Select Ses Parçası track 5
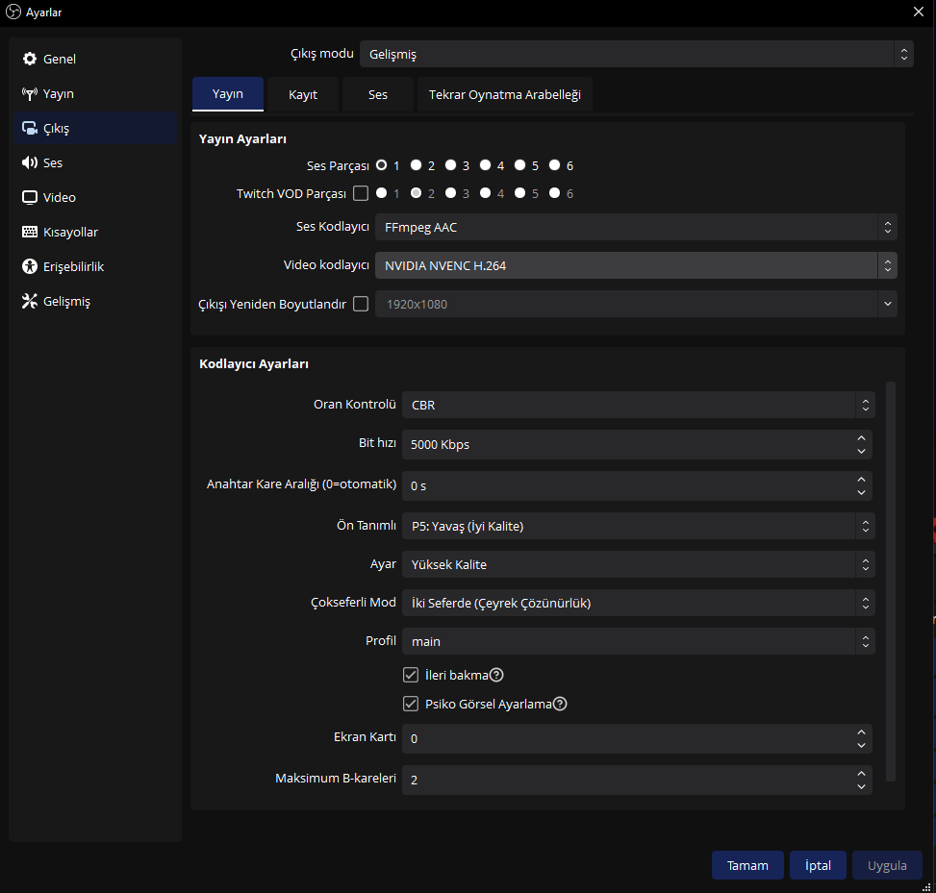The image size is (936, 893). tap(519, 165)
